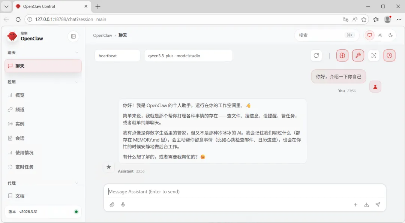This screenshot has width=405, height=223.
Task: Open 聊天 page in sidebar
Action: pyautogui.click(x=43, y=66)
